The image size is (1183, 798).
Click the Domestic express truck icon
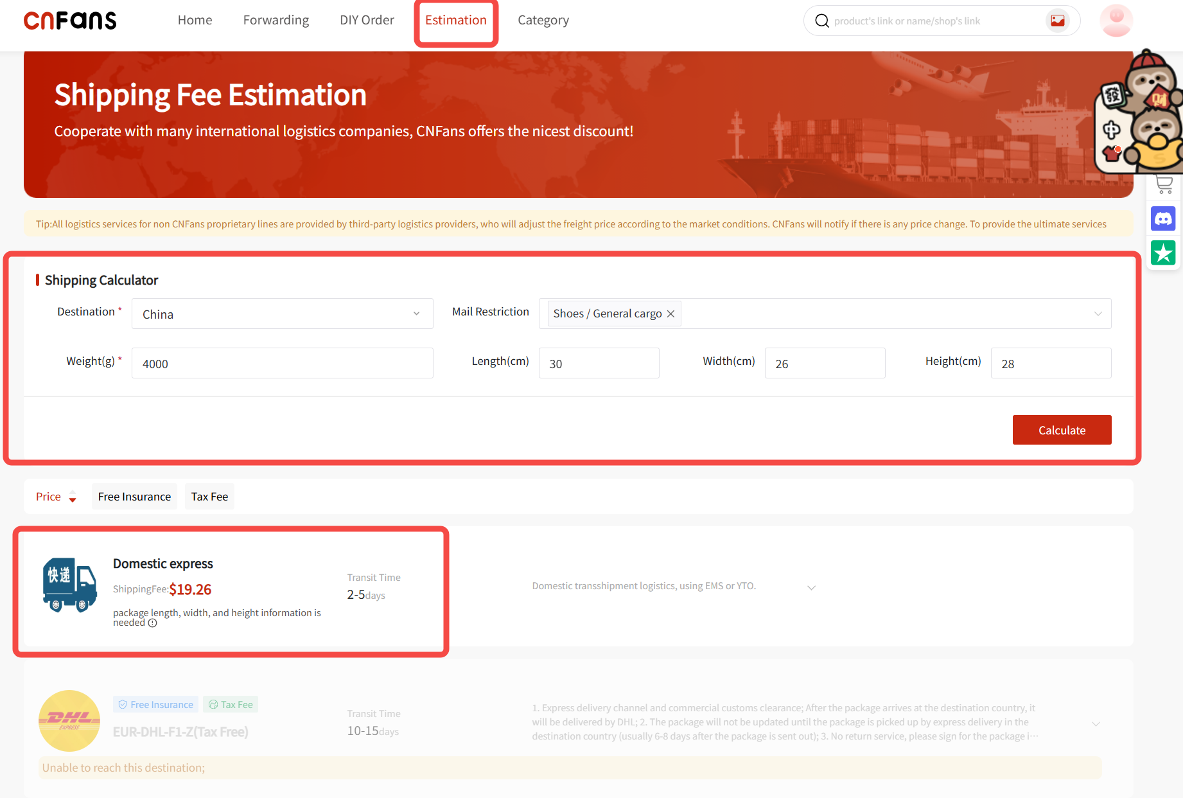[69, 585]
